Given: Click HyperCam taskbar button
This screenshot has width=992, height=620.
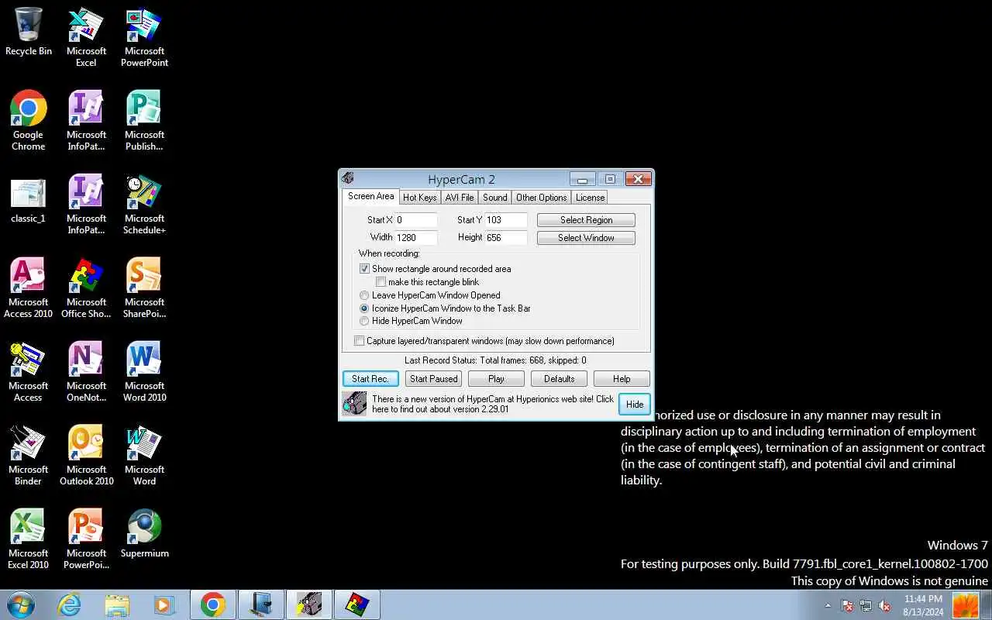Looking at the screenshot, I should pos(309,604).
